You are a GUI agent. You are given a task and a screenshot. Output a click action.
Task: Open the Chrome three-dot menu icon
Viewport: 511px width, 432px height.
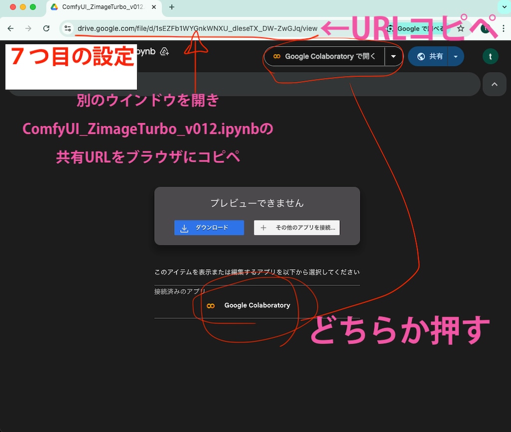503,28
